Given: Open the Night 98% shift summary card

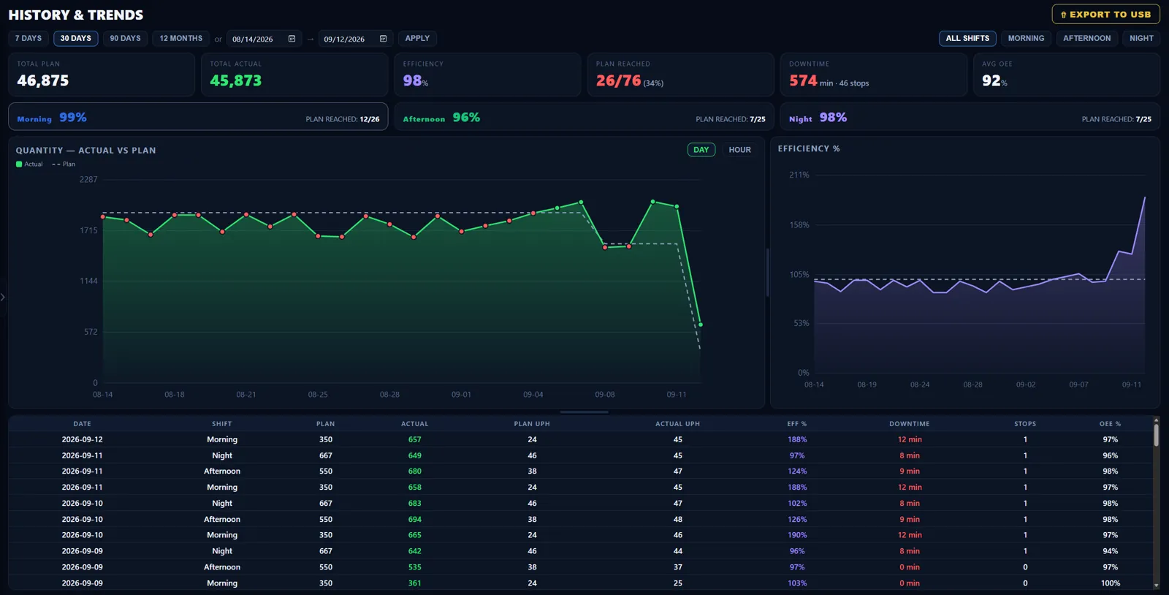Looking at the screenshot, I should 970,117.
